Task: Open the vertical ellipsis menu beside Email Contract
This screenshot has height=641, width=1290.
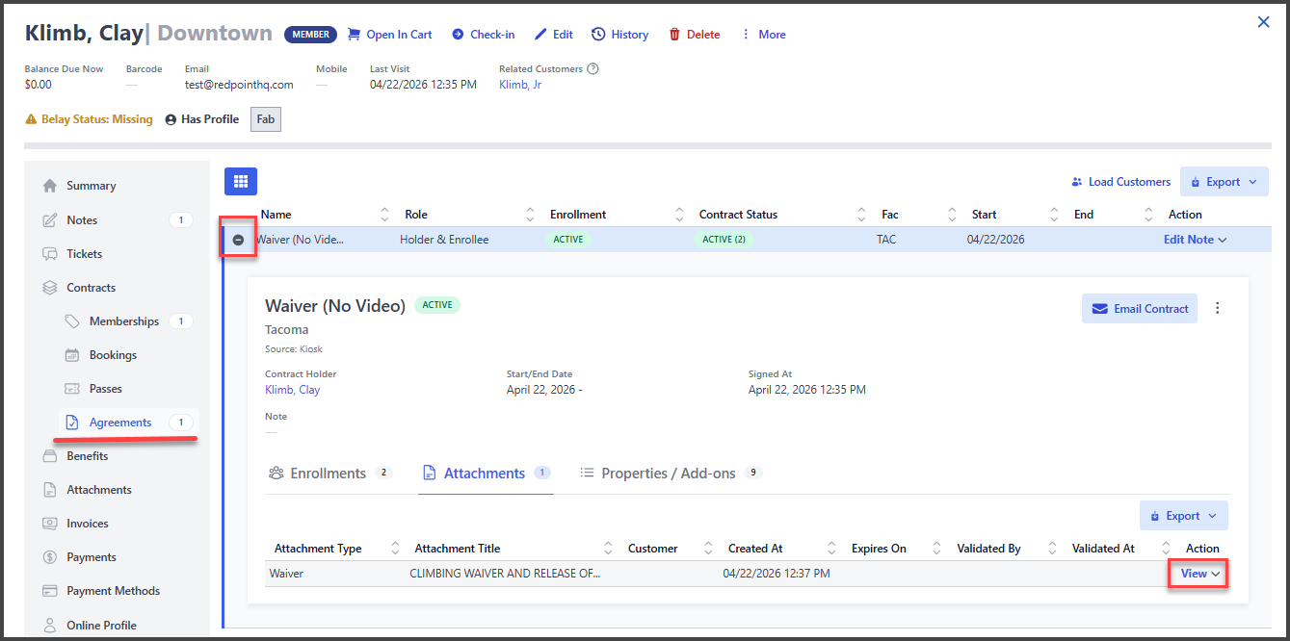Action: [1218, 309]
